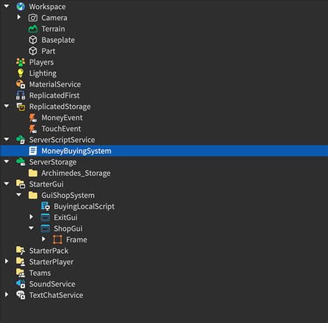
Task: Collapse the StarterGui node
Action: pyautogui.click(x=7, y=184)
